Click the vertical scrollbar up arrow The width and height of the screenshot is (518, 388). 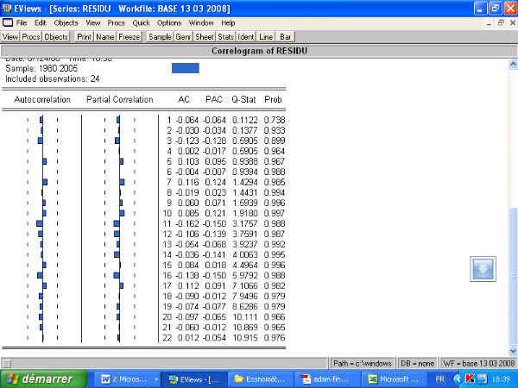click(x=513, y=64)
